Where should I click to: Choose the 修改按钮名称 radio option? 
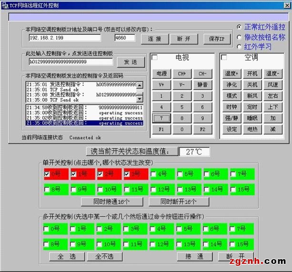pos(239,37)
